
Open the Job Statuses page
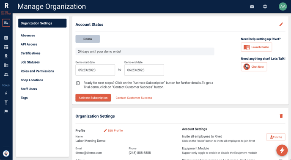coord(30,62)
